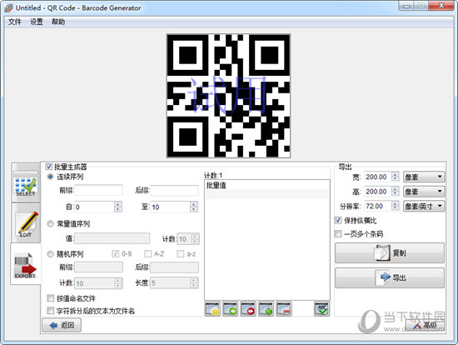Viewport: 458px width, 345px height.
Task: Click the 高 height value field
Action: pos(378,192)
